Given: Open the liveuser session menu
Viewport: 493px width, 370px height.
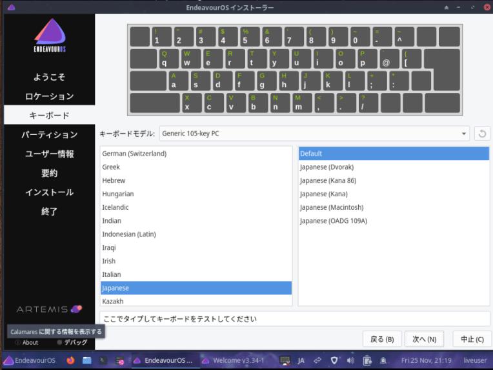Looking at the screenshot, I should point(475,360).
